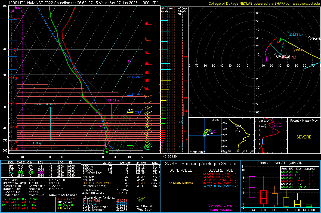
Task: Click the 1km & 6km wind barbs icon
Action: [141, 199]
